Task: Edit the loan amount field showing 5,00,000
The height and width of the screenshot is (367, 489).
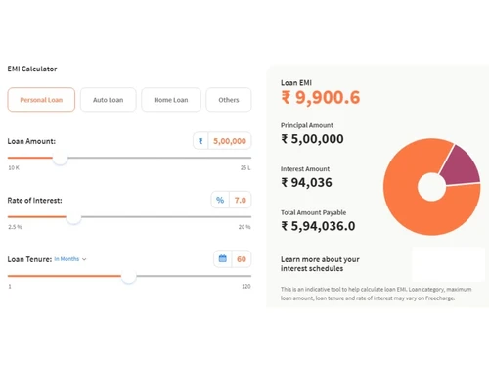Action: coord(230,141)
